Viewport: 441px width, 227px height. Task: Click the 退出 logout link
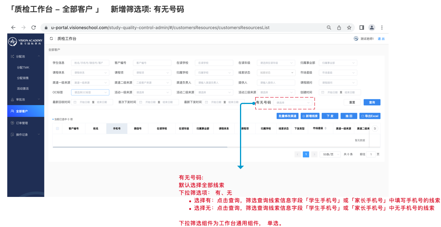pyautogui.click(x=381, y=39)
